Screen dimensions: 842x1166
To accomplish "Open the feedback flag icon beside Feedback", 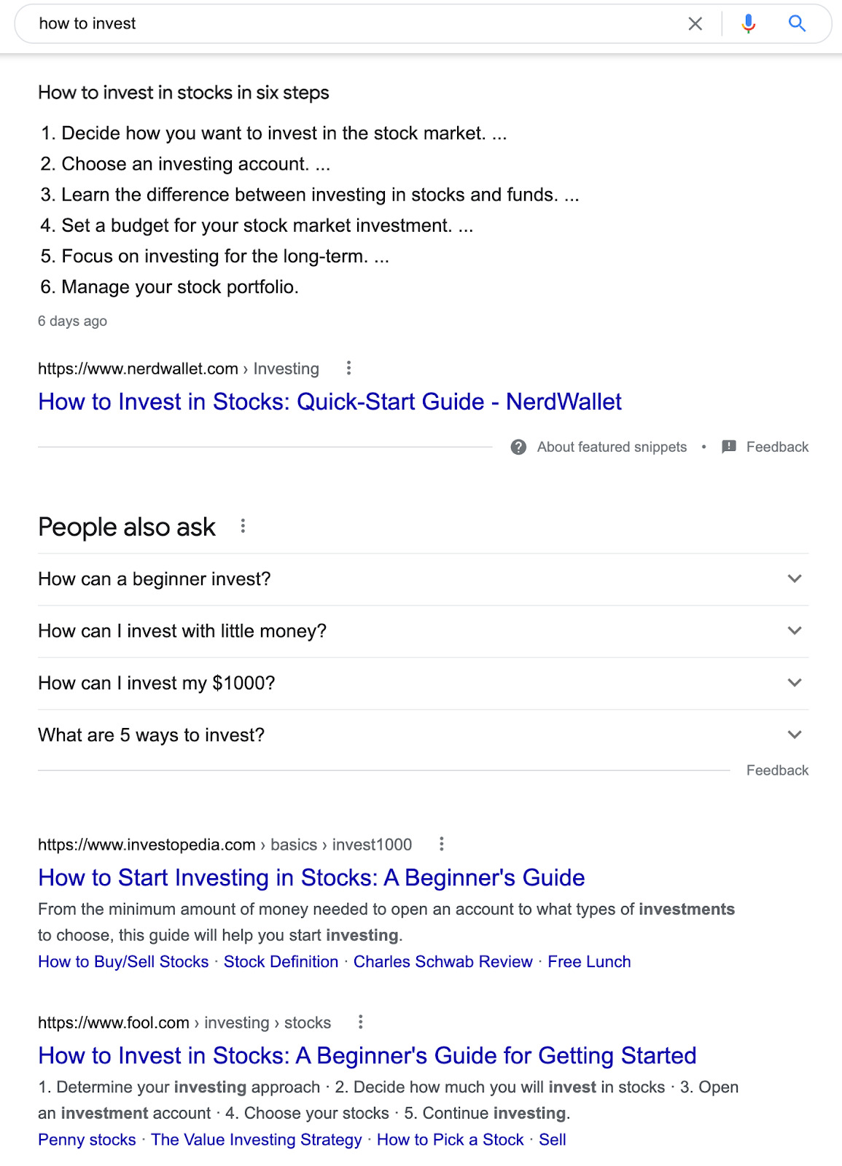I will point(728,447).
